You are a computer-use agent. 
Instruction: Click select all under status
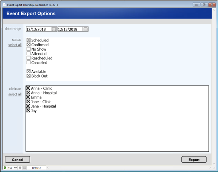[15, 45]
